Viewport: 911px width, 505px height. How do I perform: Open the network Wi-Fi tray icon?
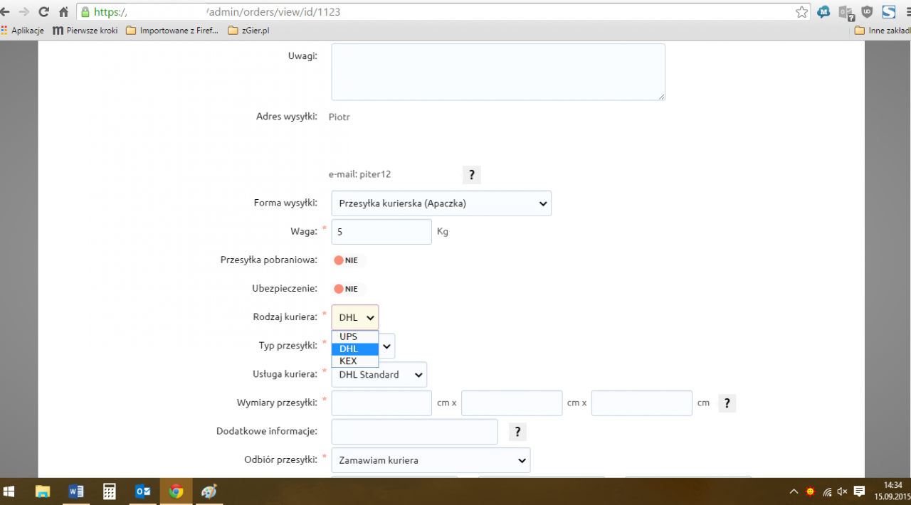[x=827, y=491]
